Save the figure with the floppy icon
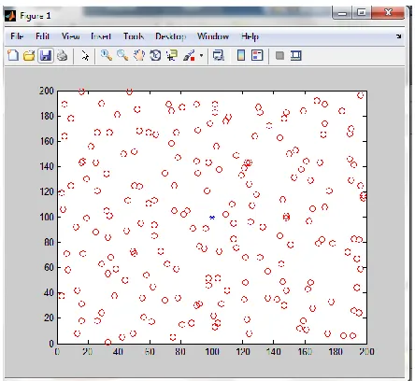This screenshot has width=415, height=381. tap(46, 56)
